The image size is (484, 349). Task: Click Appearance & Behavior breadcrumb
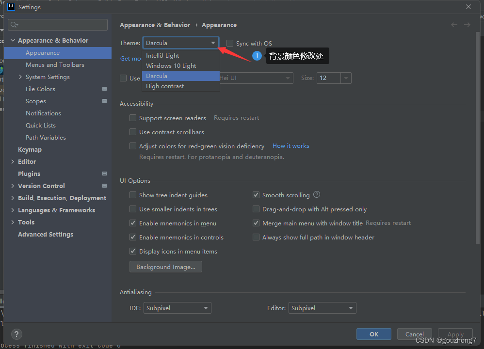point(155,25)
